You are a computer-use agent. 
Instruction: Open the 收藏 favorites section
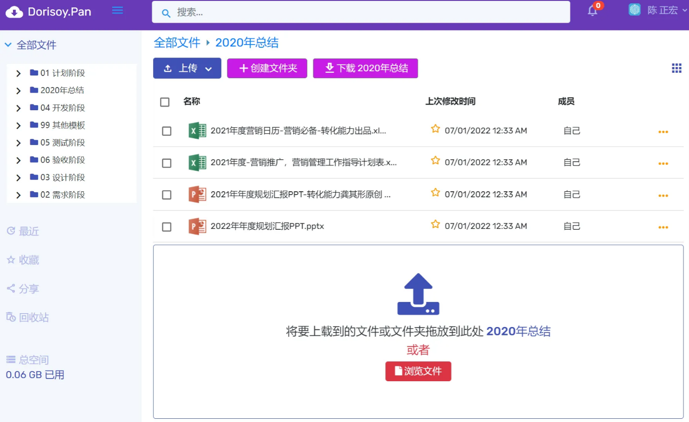(23, 260)
